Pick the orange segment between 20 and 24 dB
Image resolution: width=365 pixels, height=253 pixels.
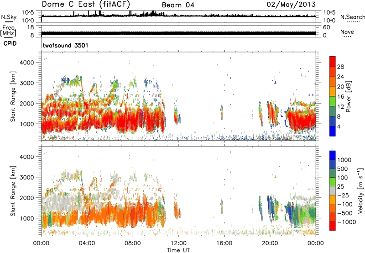333,82
